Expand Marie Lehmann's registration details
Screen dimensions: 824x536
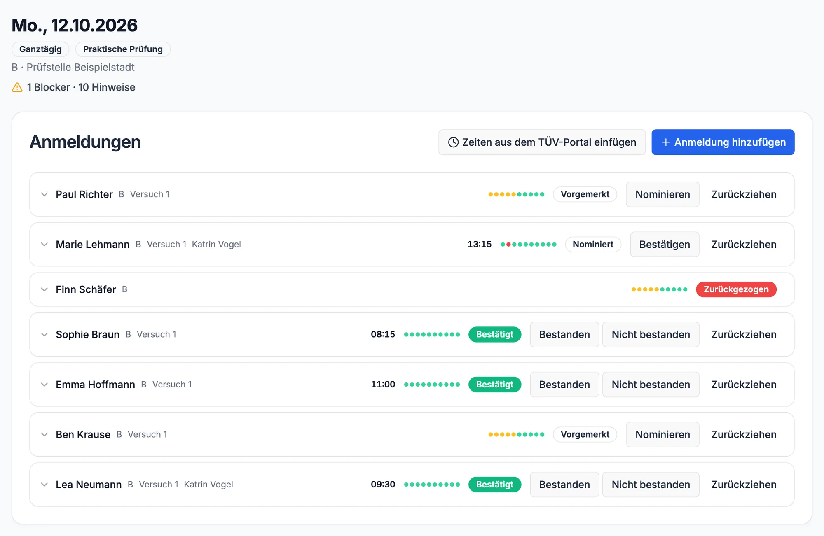44,245
